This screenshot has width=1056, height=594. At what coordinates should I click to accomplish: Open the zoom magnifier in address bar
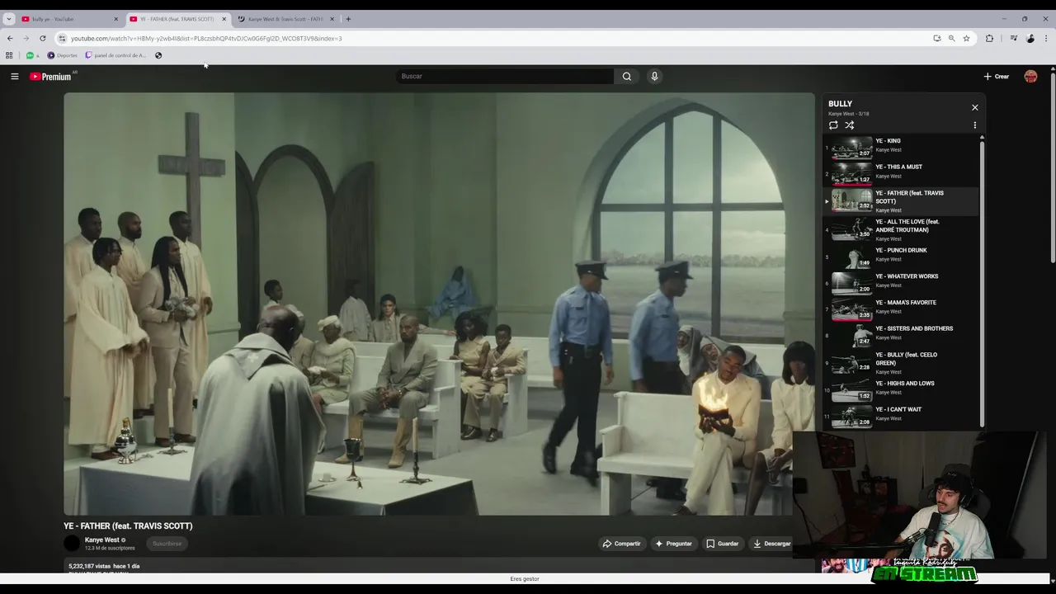tap(951, 38)
